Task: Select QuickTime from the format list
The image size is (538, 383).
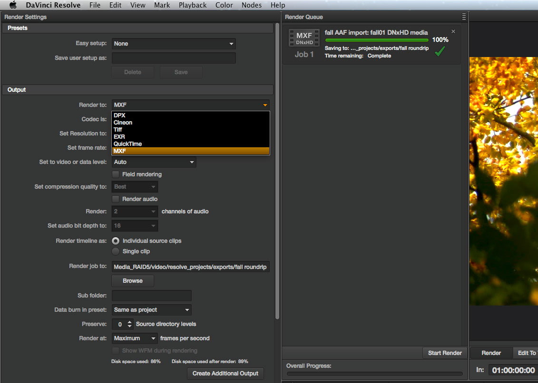Action: click(127, 144)
